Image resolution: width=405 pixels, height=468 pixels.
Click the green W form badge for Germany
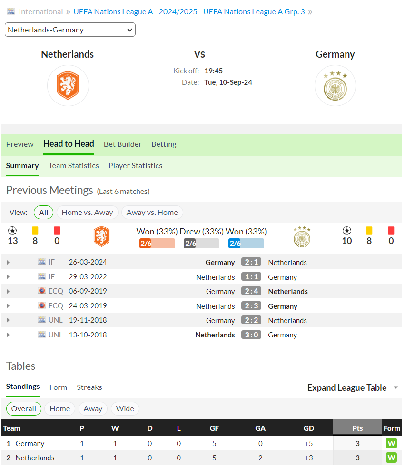(x=391, y=444)
